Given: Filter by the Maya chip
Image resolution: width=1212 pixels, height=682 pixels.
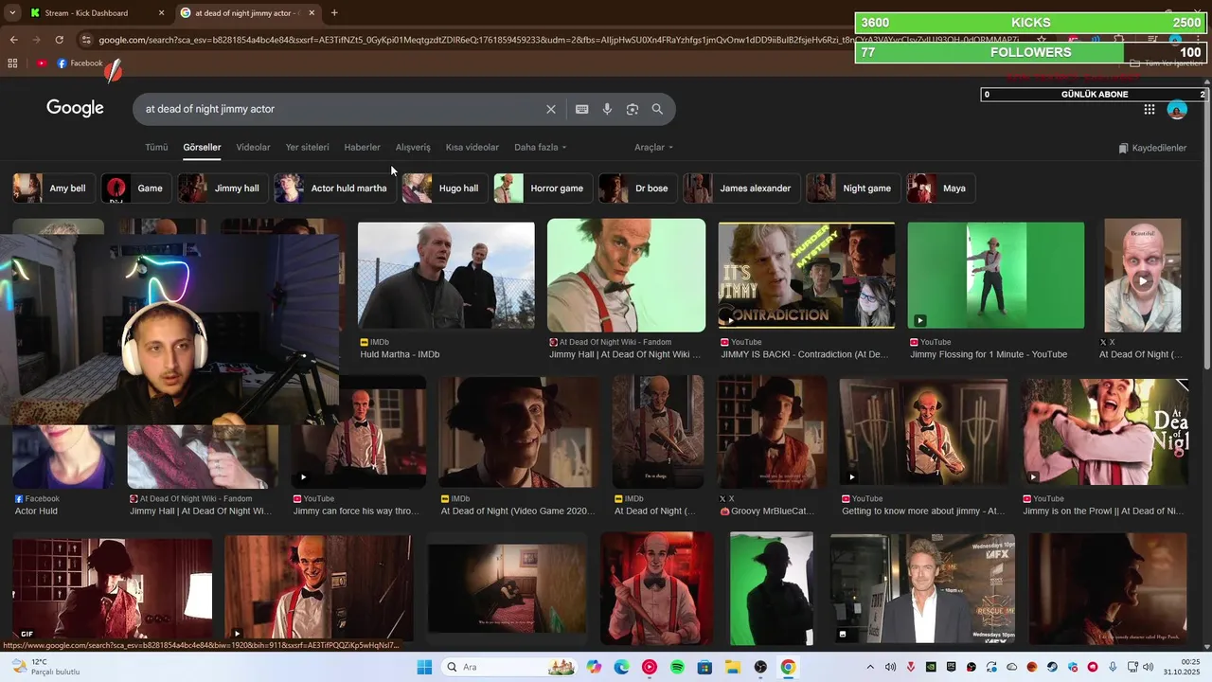Looking at the screenshot, I should pyautogui.click(x=940, y=188).
